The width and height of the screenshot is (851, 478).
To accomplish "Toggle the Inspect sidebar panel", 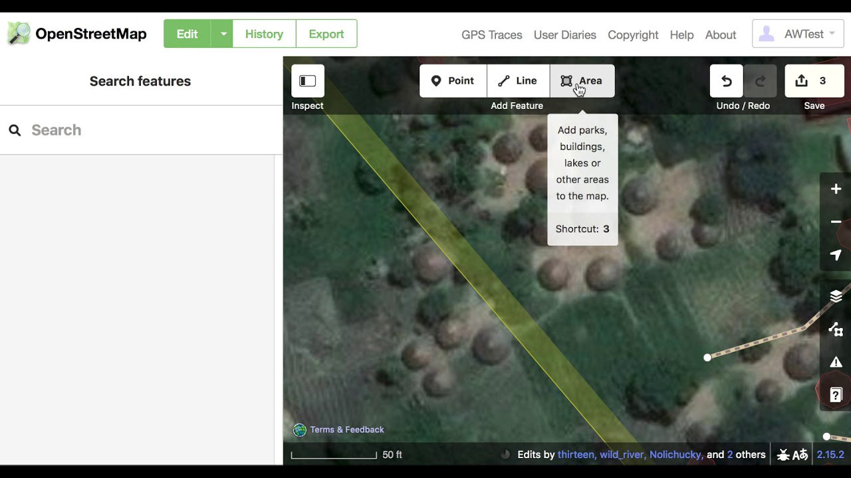I will click(308, 81).
